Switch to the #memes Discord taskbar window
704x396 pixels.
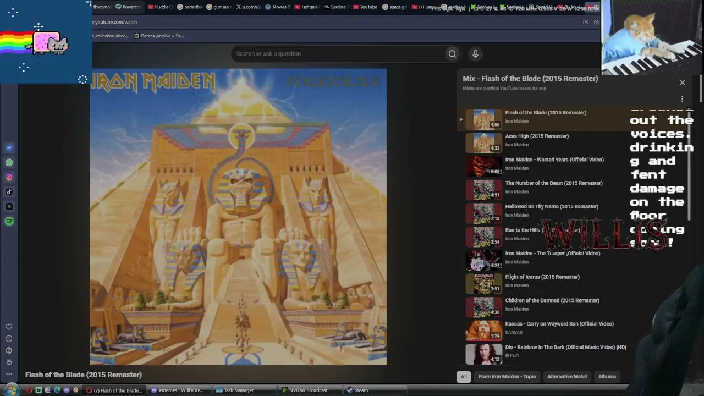point(180,391)
